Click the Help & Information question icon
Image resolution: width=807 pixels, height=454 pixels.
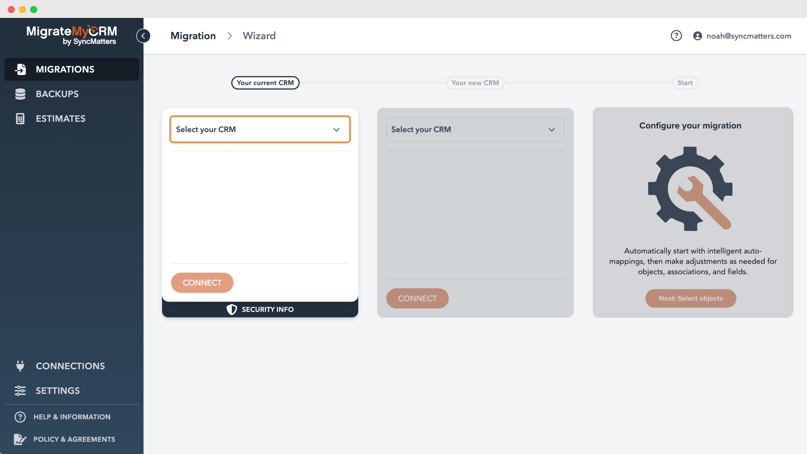tap(20, 417)
